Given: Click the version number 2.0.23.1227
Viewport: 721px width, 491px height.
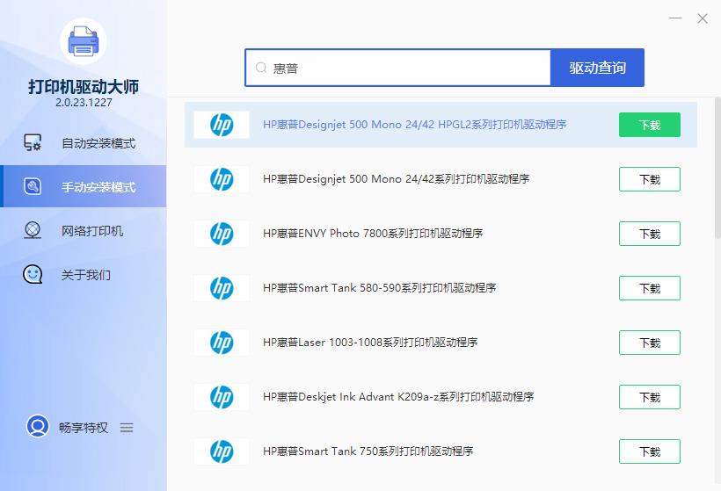Looking at the screenshot, I should 84,103.
